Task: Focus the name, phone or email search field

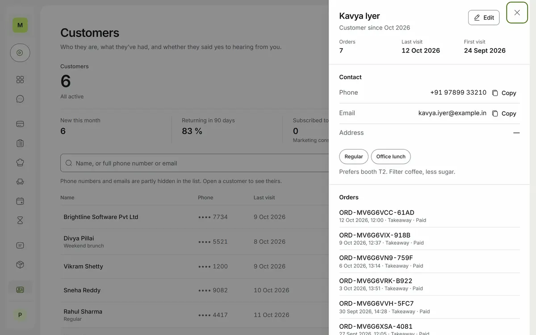Action: (x=195, y=163)
